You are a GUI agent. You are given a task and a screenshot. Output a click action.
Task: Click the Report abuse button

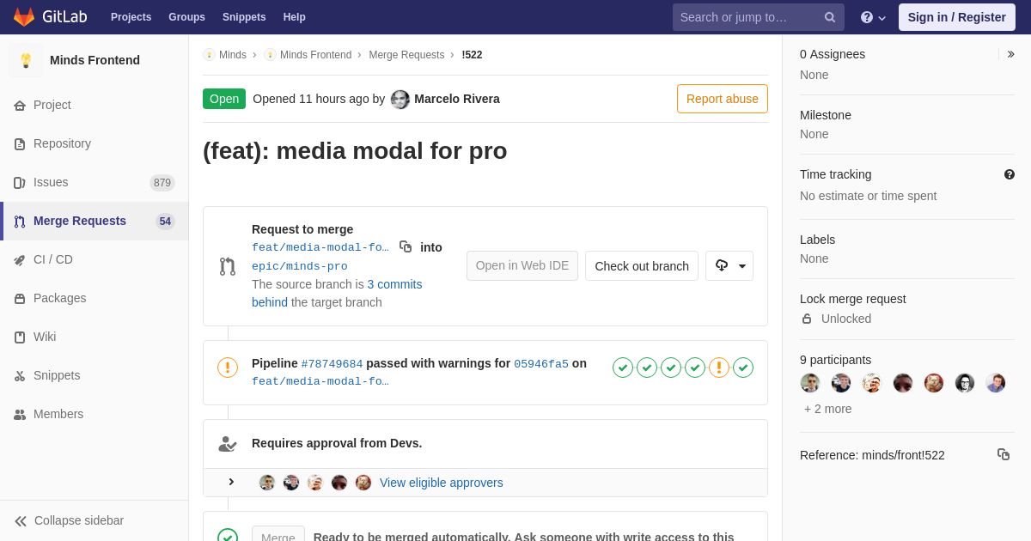point(722,99)
